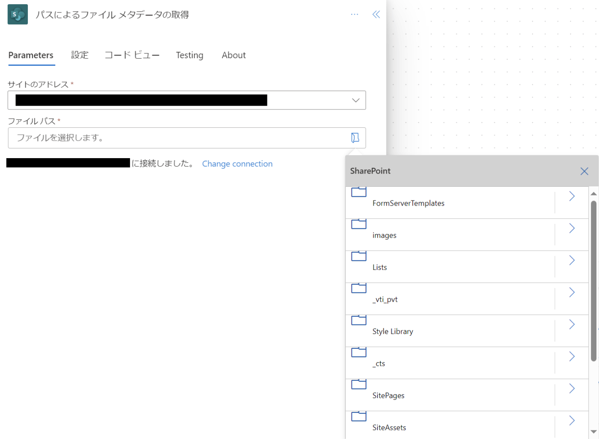Screen dimensions: 599x439
Task: Select the images folder name
Action: tap(384, 235)
